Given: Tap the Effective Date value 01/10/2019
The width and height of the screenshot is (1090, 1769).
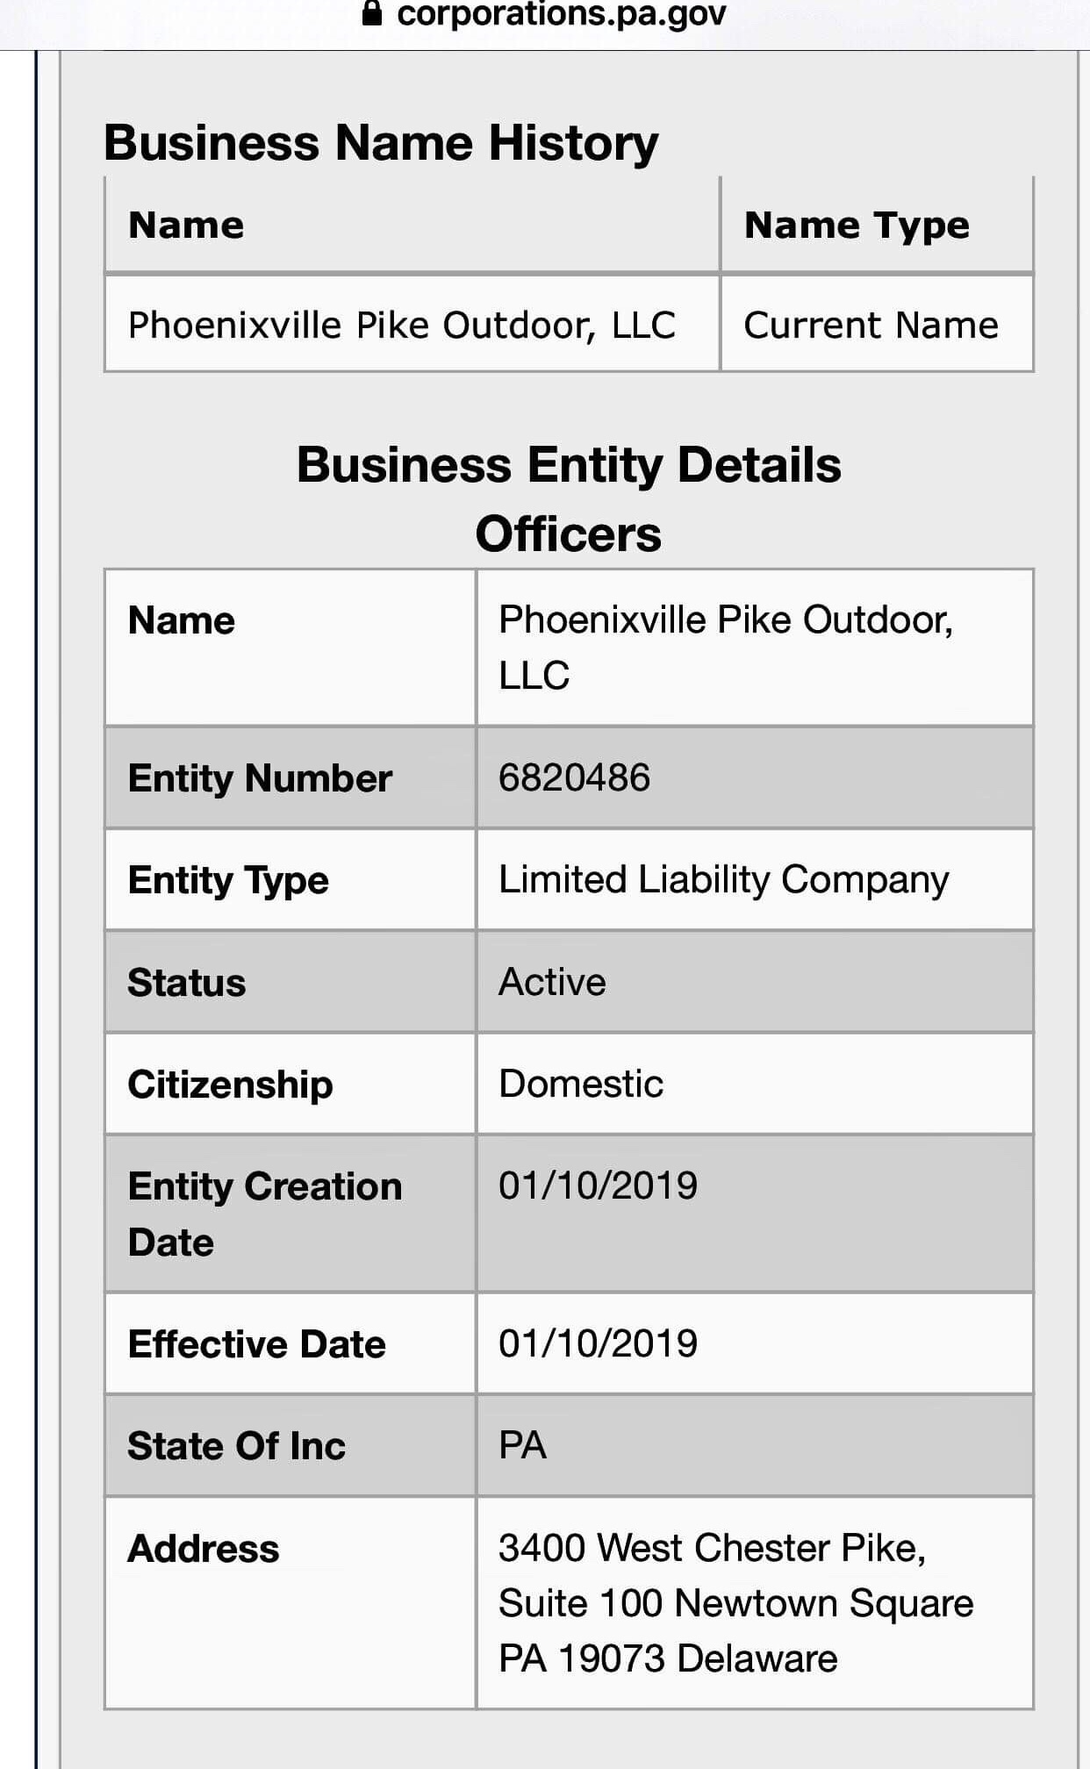Looking at the screenshot, I should pyautogui.click(x=598, y=1343).
